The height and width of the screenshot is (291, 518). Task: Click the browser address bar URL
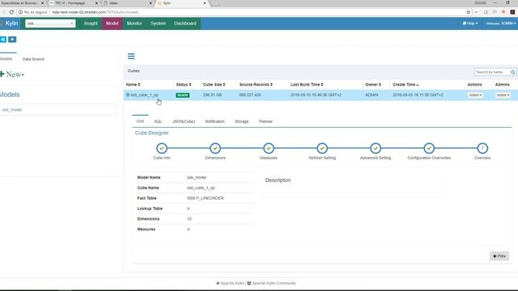(96, 12)
